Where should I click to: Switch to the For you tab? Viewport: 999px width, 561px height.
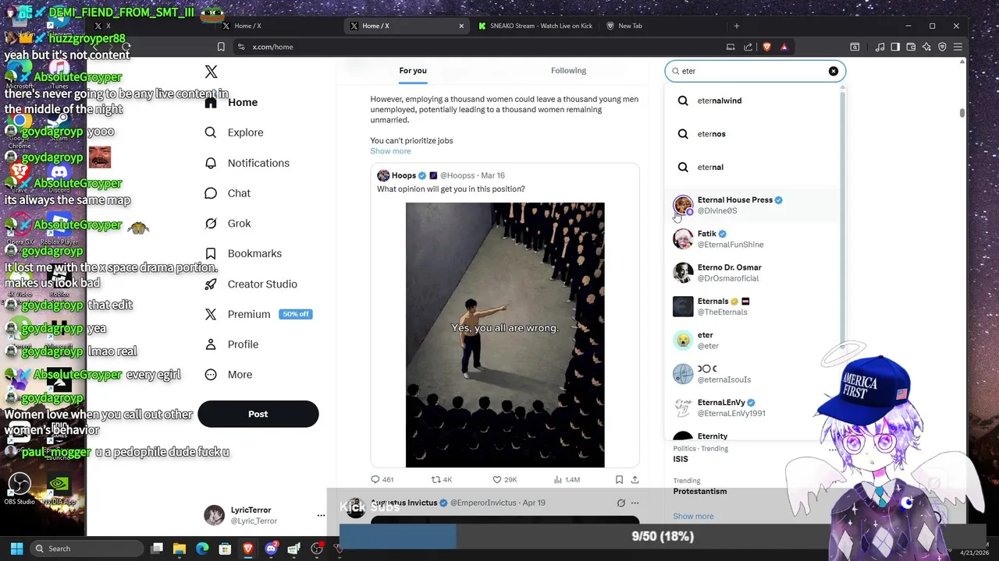pyautogui.click(x=413, y=71)
